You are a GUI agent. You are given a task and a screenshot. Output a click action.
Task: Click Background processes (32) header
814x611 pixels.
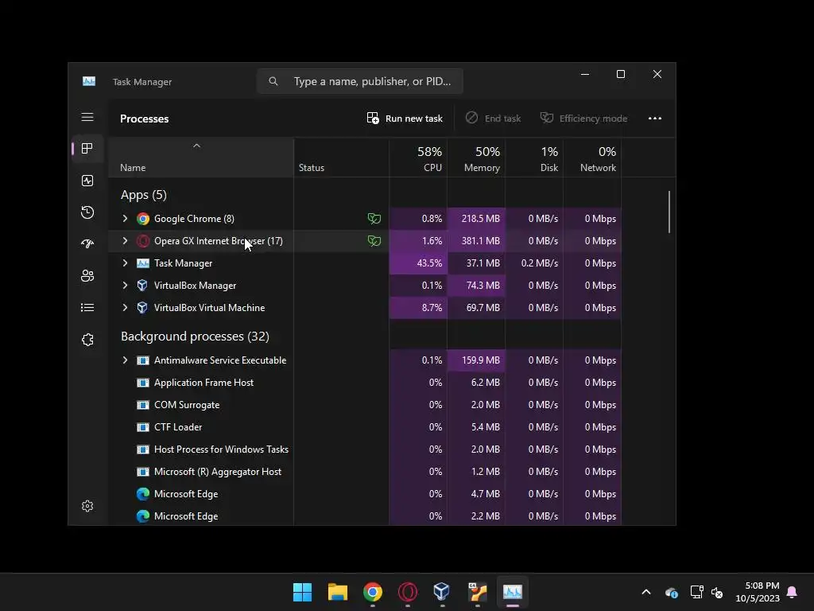(x=195, y=337)
